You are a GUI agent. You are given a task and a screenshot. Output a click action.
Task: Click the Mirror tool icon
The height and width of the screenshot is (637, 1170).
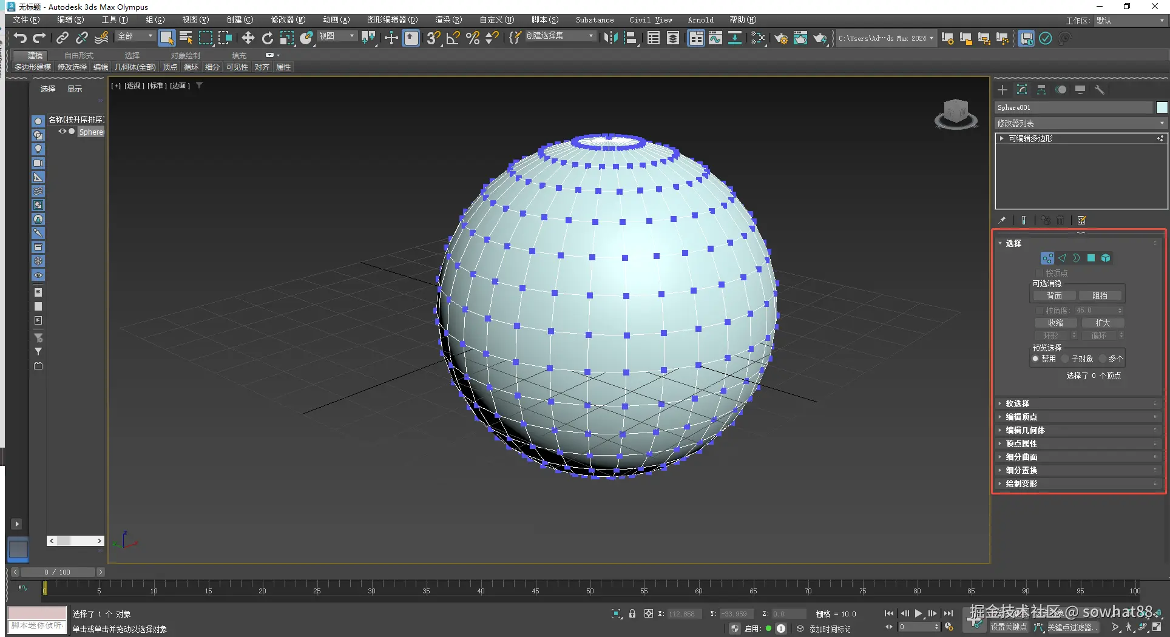(610, 38)
